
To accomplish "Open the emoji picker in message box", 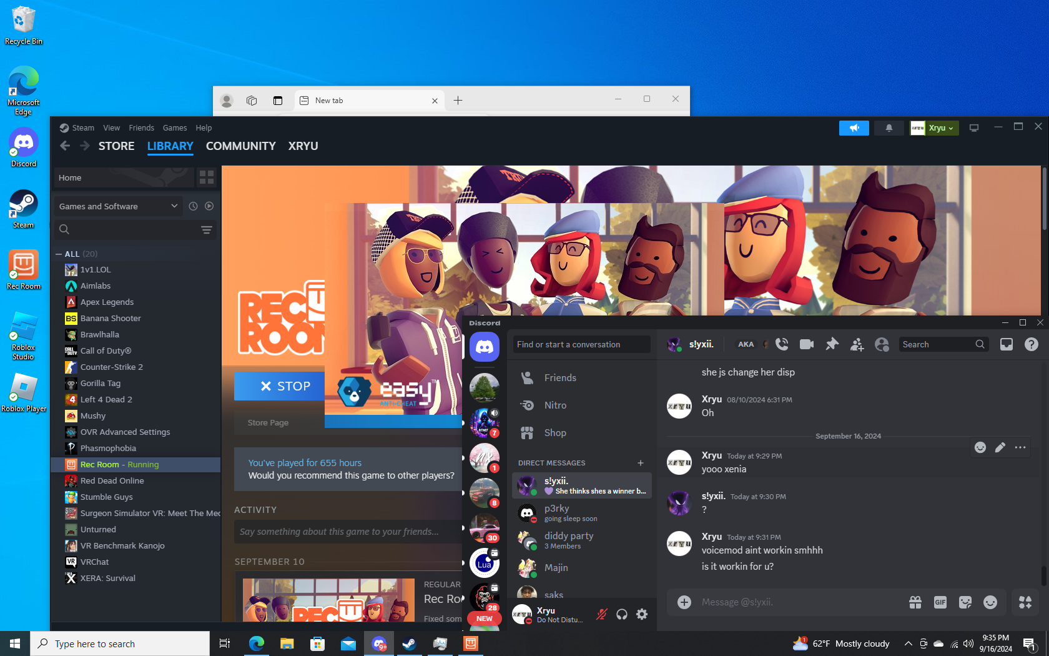I will pyautogui.click(x=990, y=602).
